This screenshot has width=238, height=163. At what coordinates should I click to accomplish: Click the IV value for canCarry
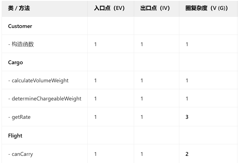click(x=141, y=154)
